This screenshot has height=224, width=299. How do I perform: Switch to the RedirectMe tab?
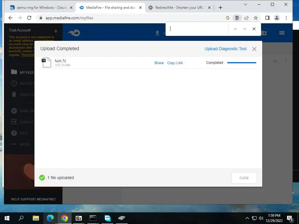[x=180, y=8]
